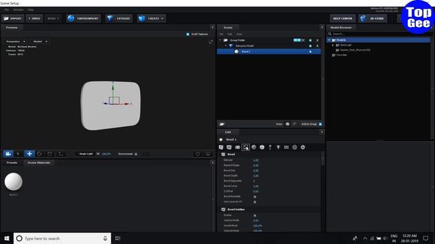This screenshot has width=435, height=244.
Task: Switch to the Scene Materials tab
Action: tap(39, 163)
